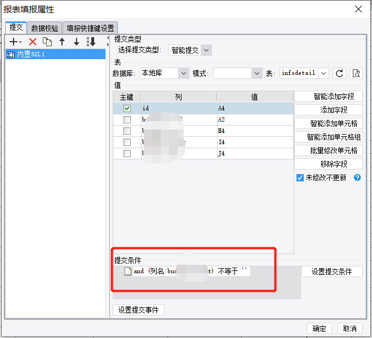Click the condition document icon in 提交条件
Screen dimensions: 372x338
click(x=128, y=271)
